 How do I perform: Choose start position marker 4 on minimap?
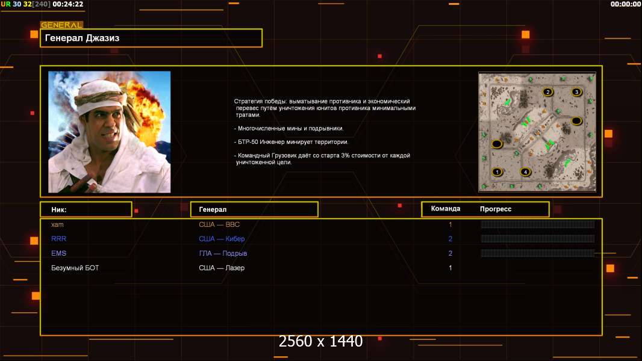[x=525, y=171]
